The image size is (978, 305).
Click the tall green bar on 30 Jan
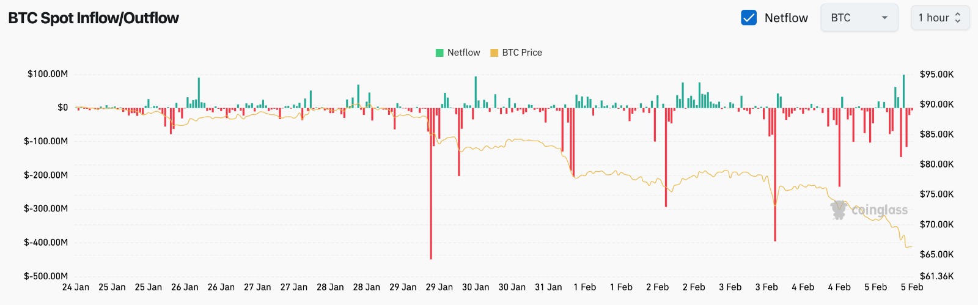[x=476, y=92]
